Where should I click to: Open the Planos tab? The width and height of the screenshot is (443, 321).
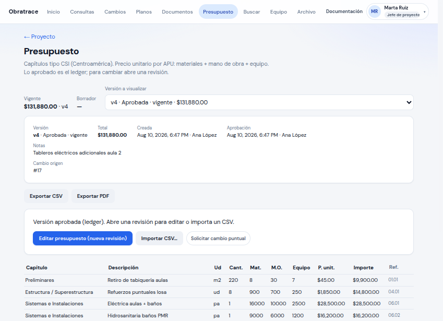click(144, 12)
